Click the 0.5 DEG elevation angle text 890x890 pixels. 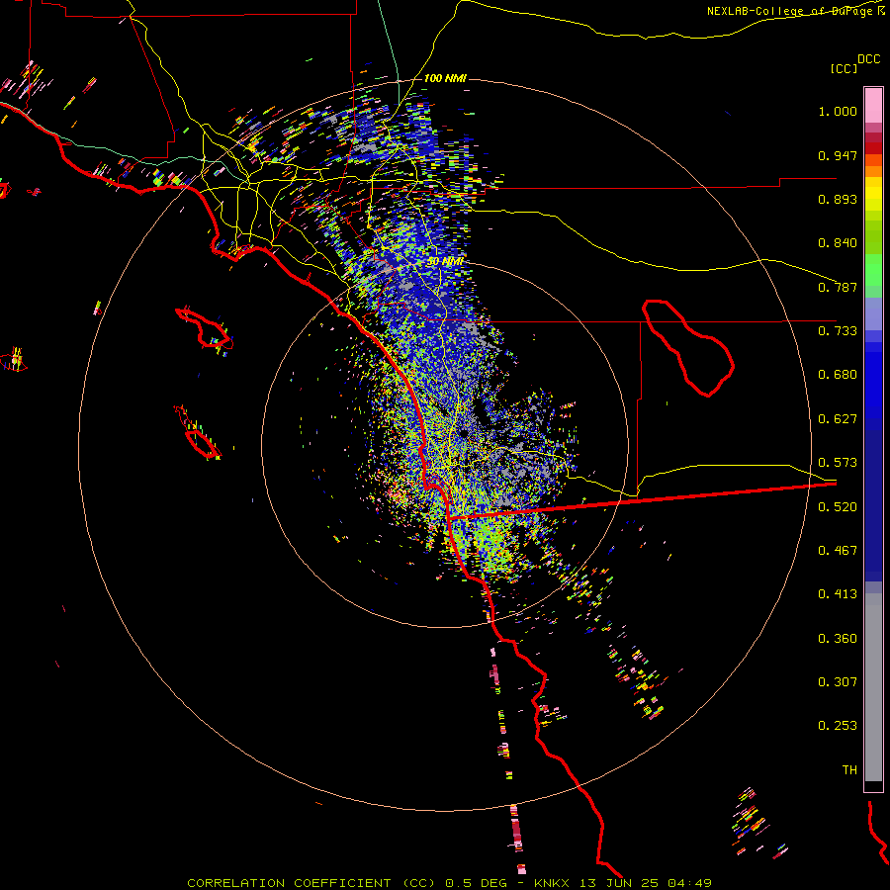coord(475,883)
